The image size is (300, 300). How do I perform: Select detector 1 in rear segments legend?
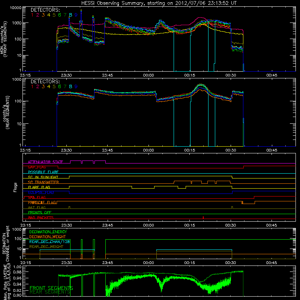click(x=32, y=87)
